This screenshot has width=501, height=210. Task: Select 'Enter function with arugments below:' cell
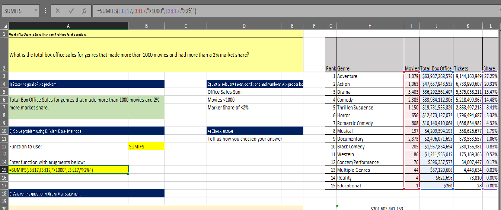coord(68,162)
